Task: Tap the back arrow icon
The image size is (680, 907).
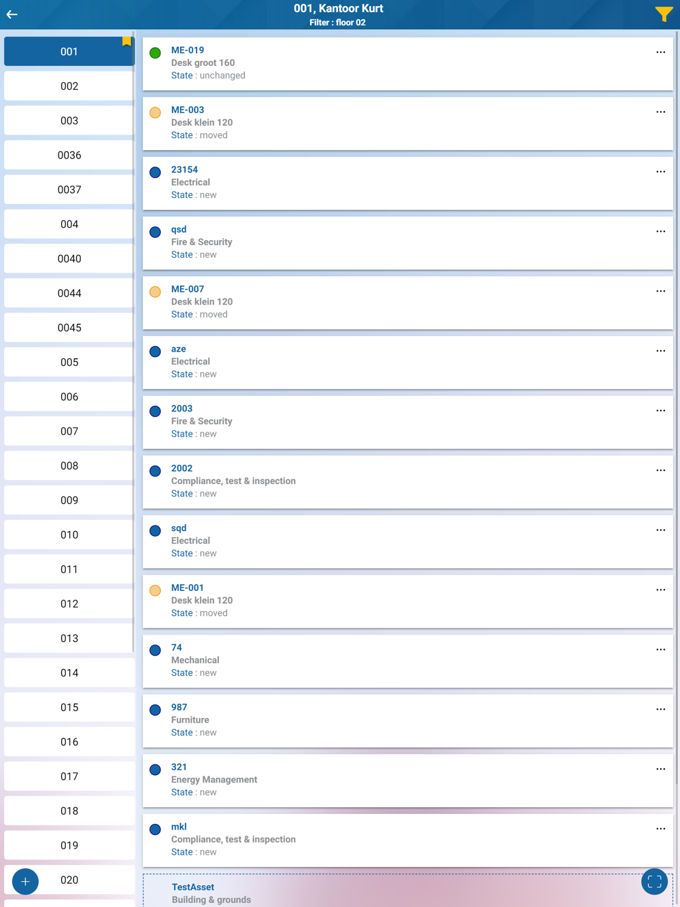Action: pyautogui.click(x=12, y=14)
